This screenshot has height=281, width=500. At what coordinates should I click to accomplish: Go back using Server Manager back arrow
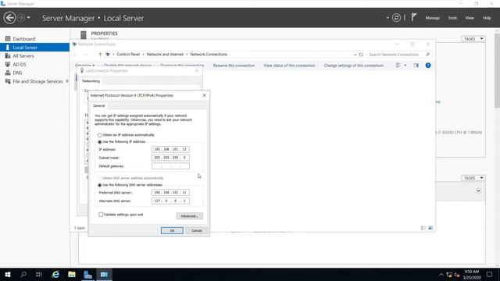coord(9,18)
